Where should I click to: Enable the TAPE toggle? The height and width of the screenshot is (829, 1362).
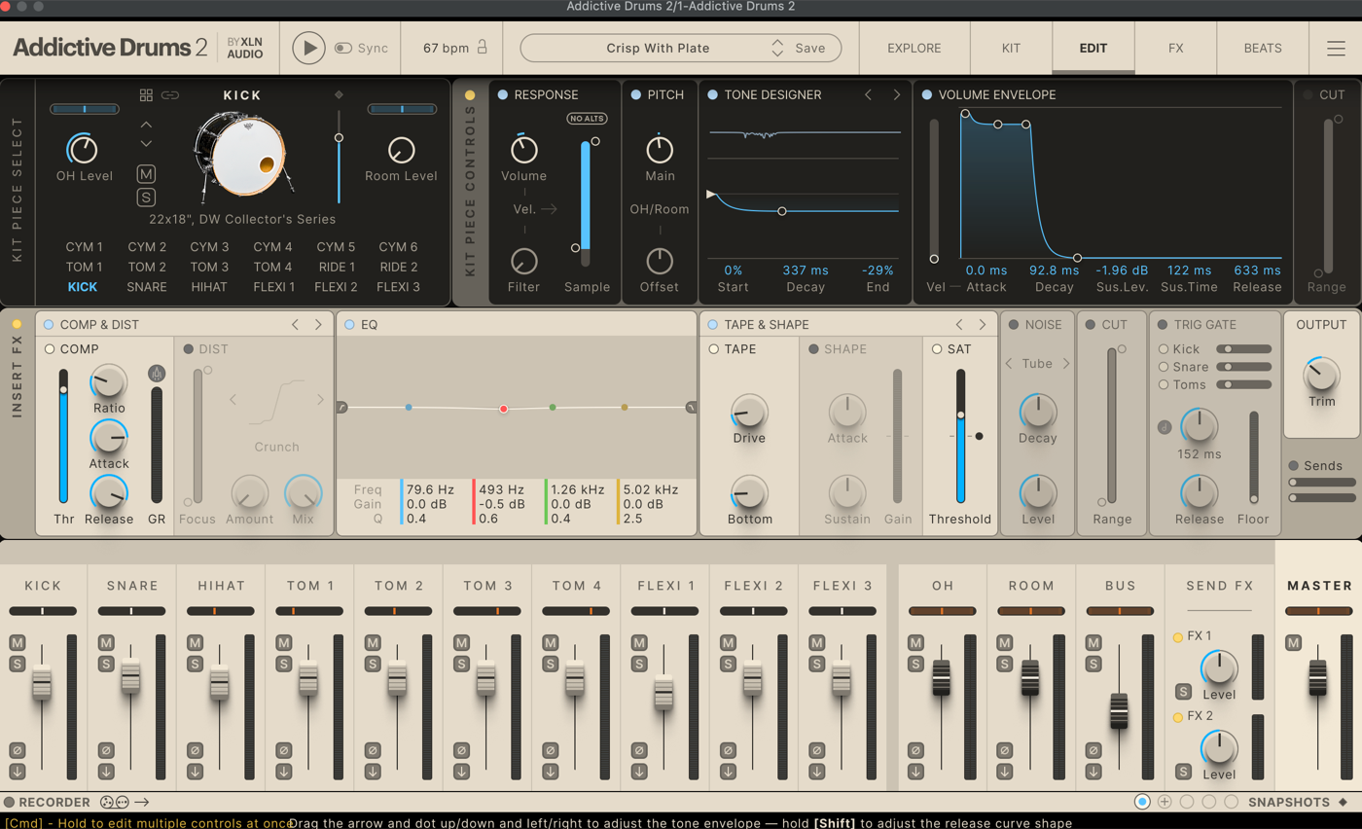coord(713,348)
